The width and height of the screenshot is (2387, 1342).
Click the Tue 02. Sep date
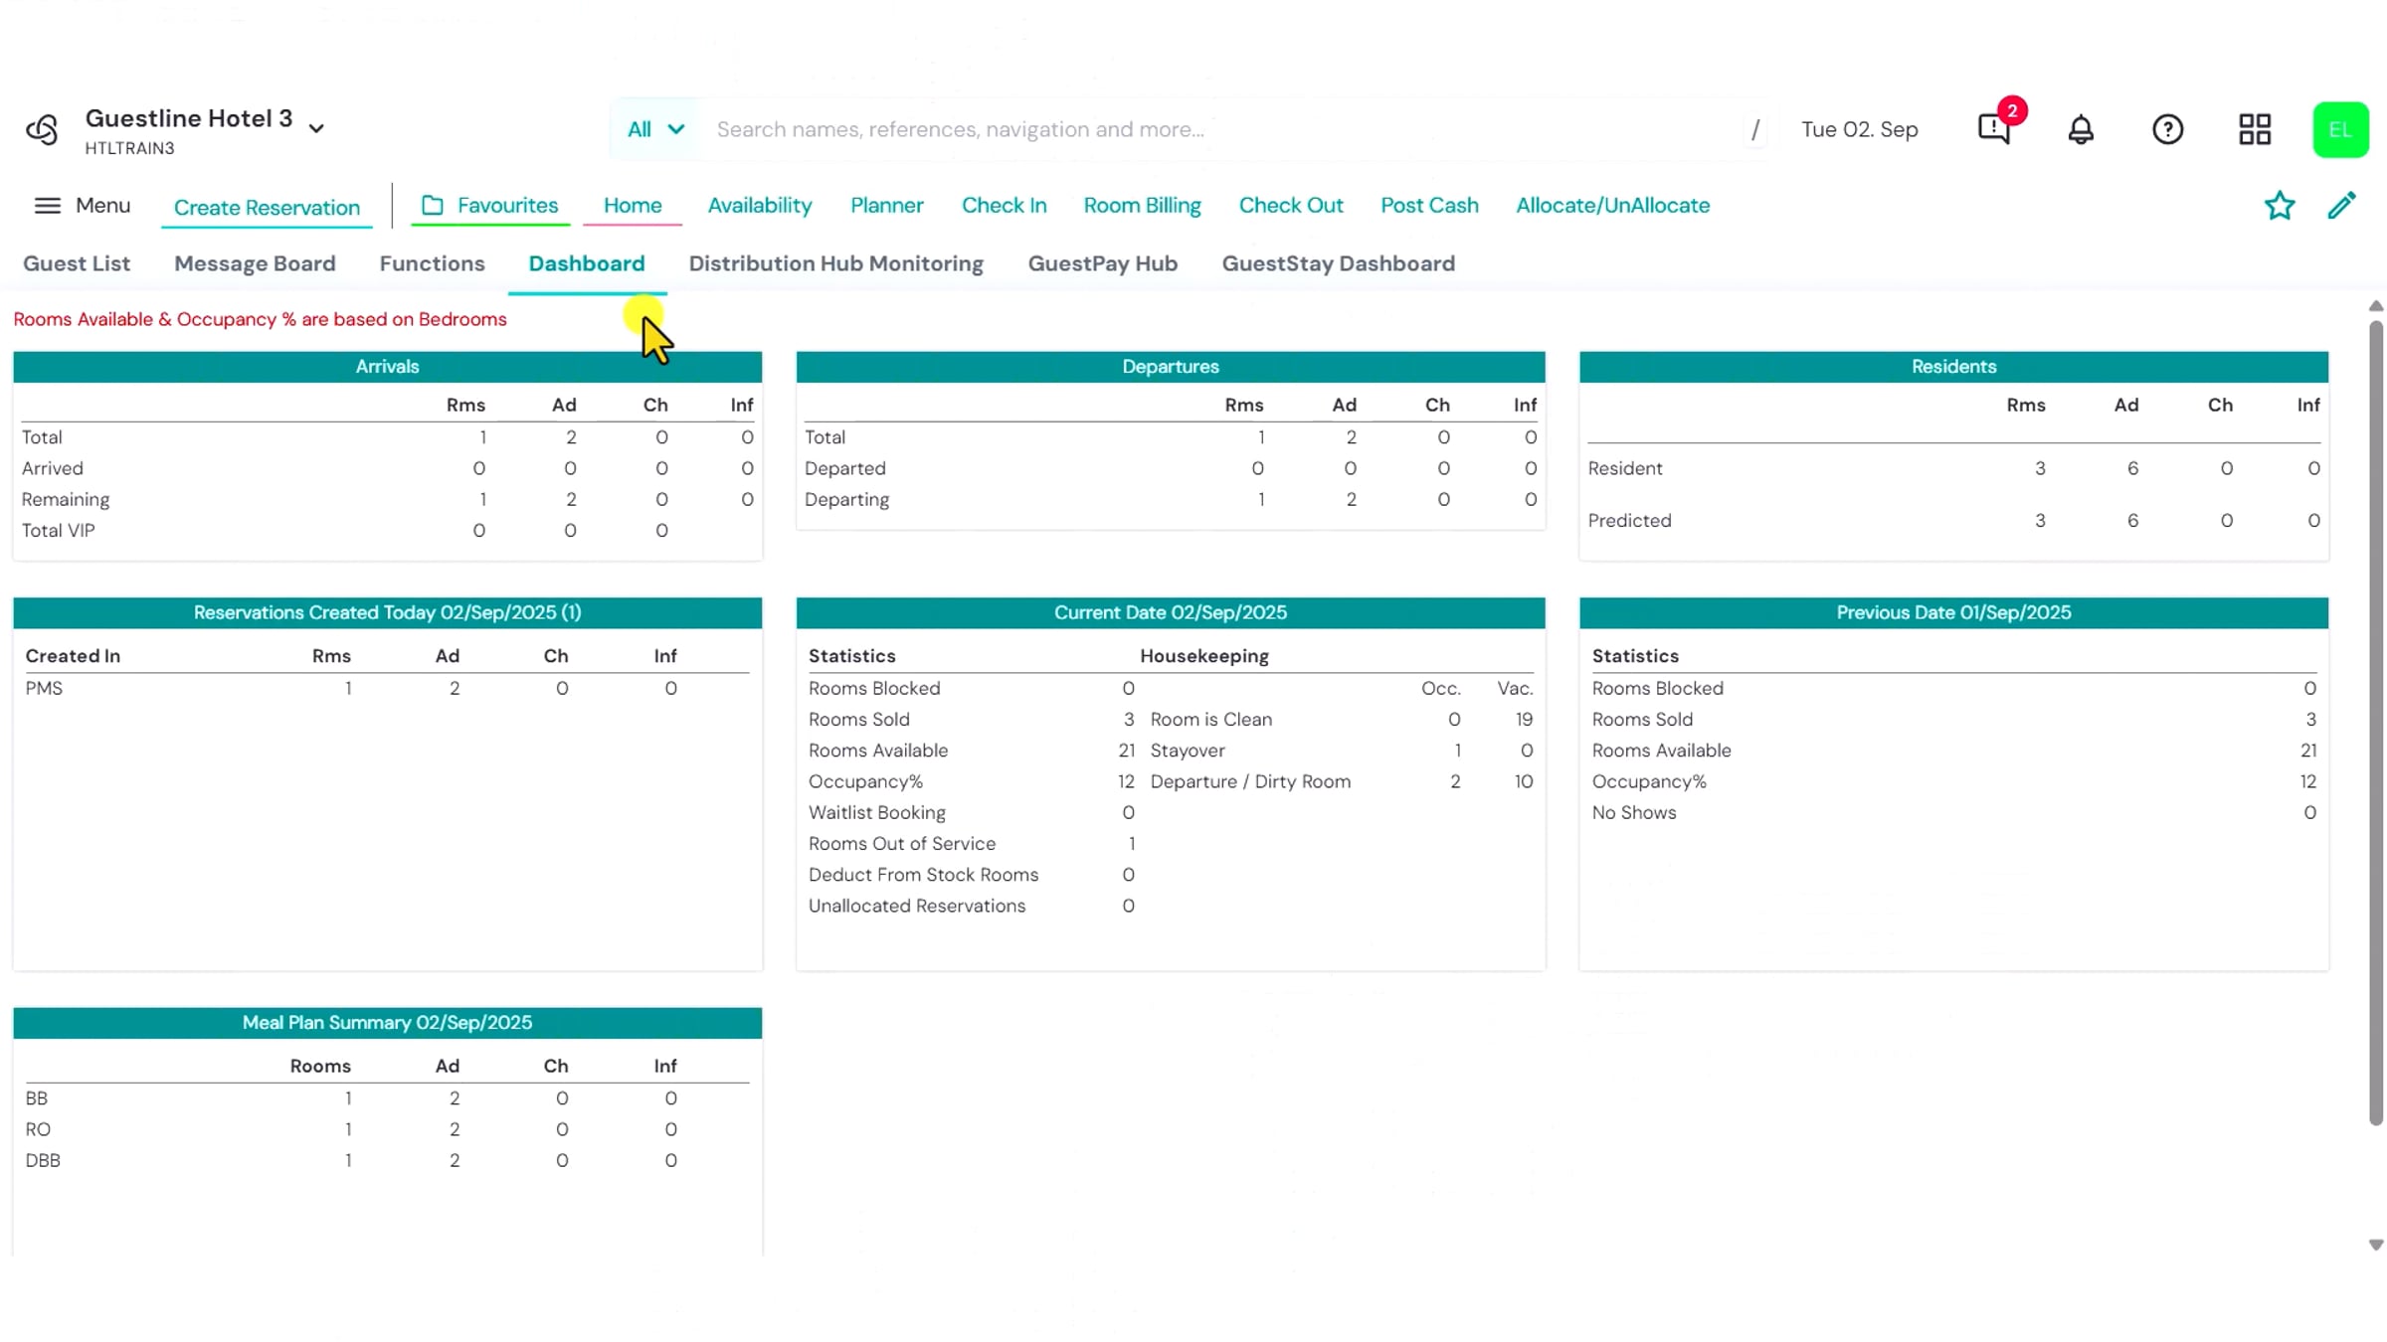1859,129
